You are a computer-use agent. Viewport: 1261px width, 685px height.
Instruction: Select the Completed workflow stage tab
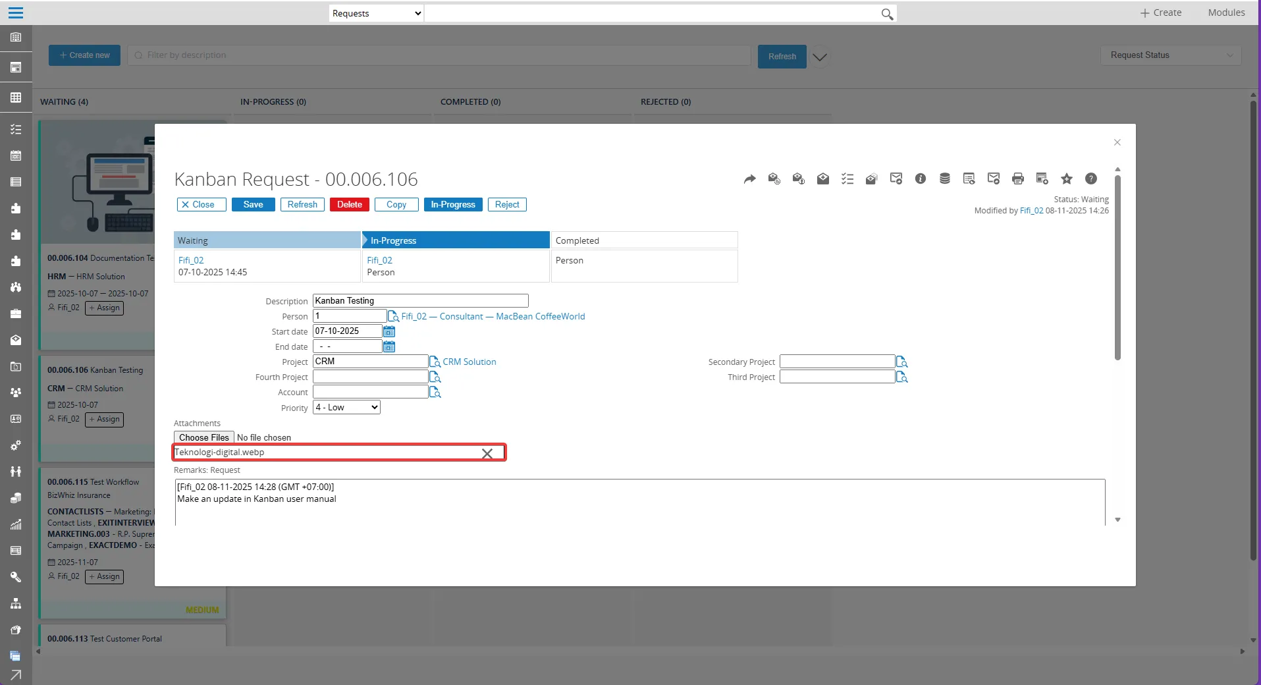(x=644, y=240)
